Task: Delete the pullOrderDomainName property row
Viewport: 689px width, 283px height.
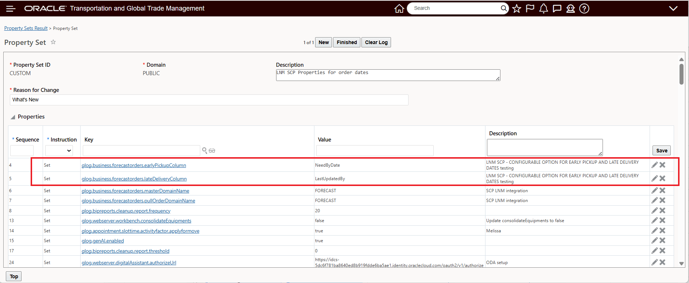Action: [x=662, y=200]
